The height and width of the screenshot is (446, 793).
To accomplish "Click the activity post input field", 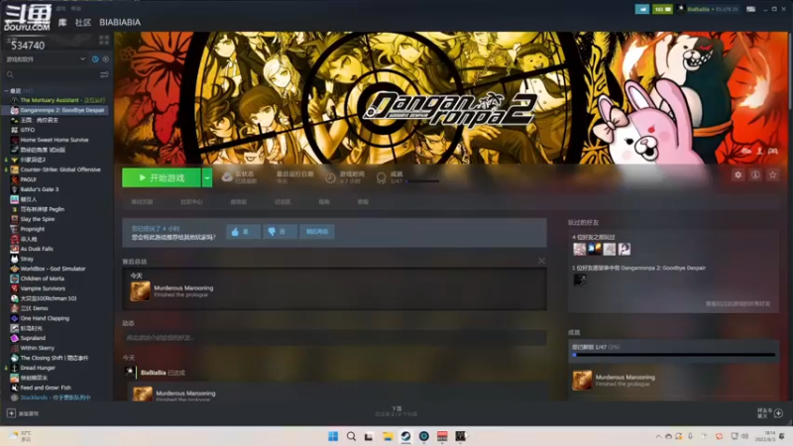I will tap(335, 338).
